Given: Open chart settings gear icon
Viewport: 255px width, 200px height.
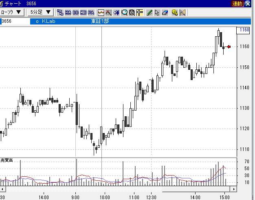Looking at the screenshot, I should pos(174,13).
